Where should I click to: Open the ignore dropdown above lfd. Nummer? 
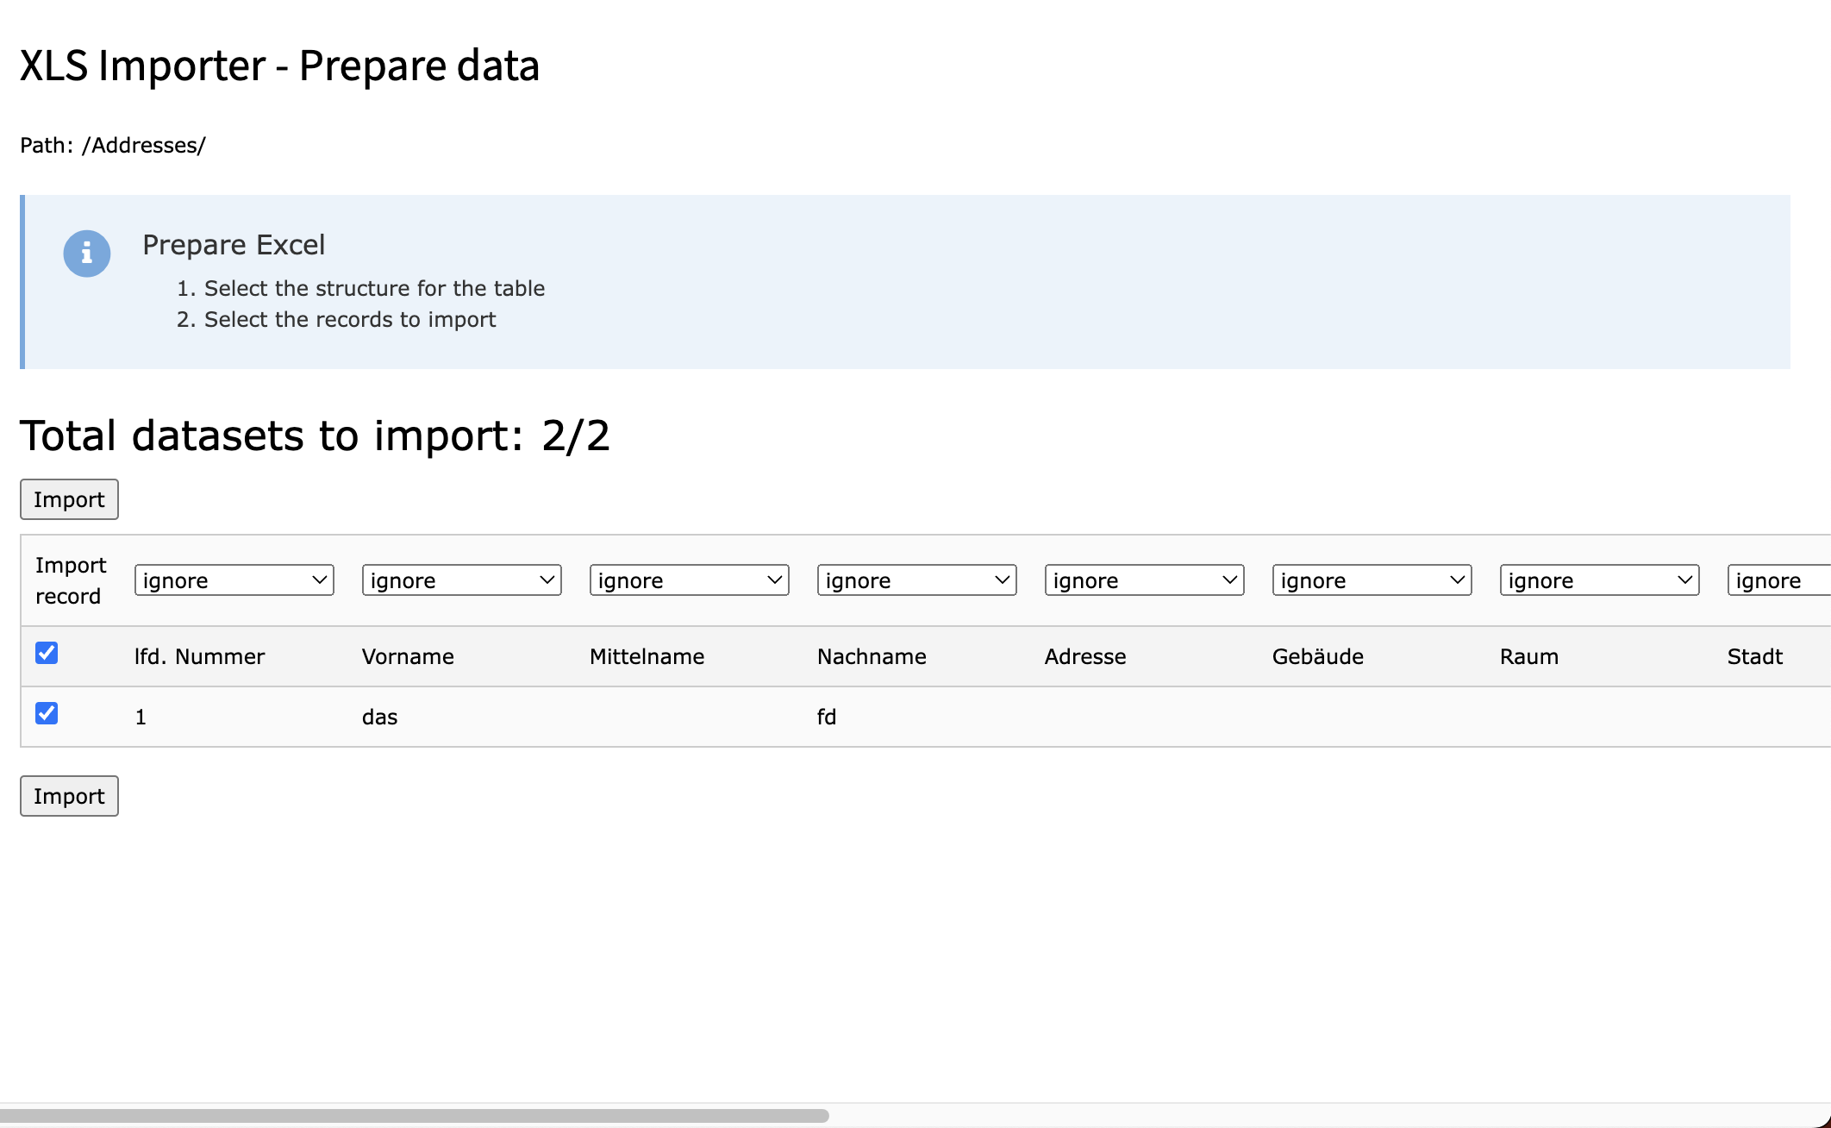(x=234, y=580)
